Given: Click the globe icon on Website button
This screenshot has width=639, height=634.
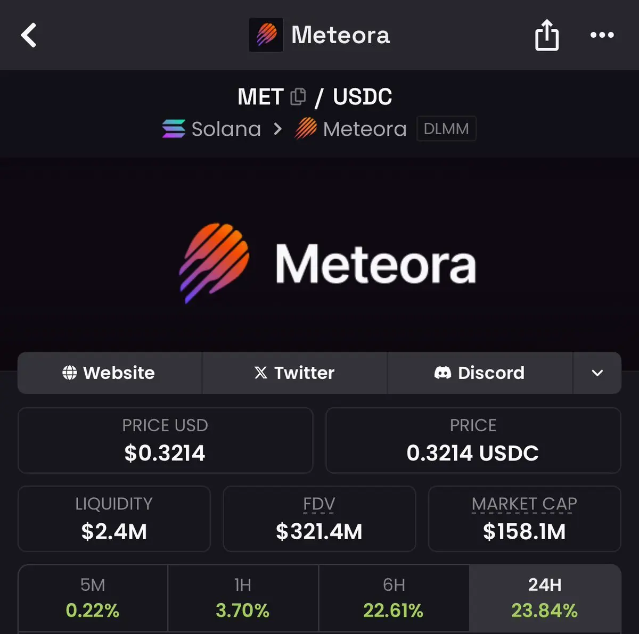Looking at the screenshot, I should [70, 373].
